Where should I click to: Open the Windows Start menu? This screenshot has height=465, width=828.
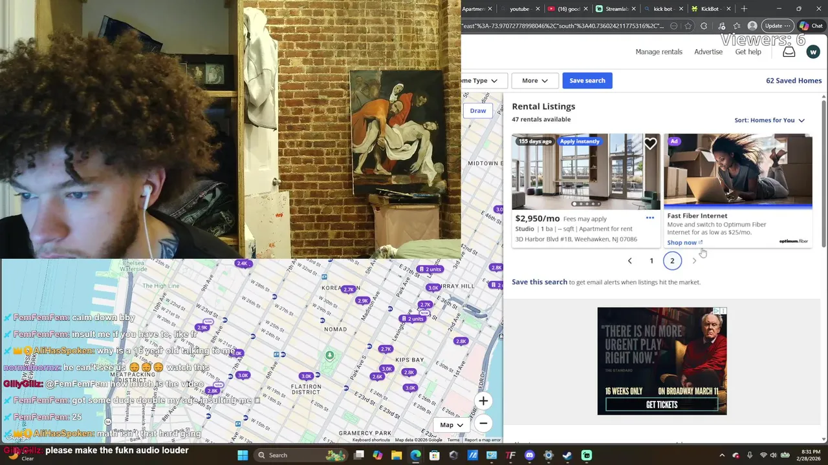243,455
